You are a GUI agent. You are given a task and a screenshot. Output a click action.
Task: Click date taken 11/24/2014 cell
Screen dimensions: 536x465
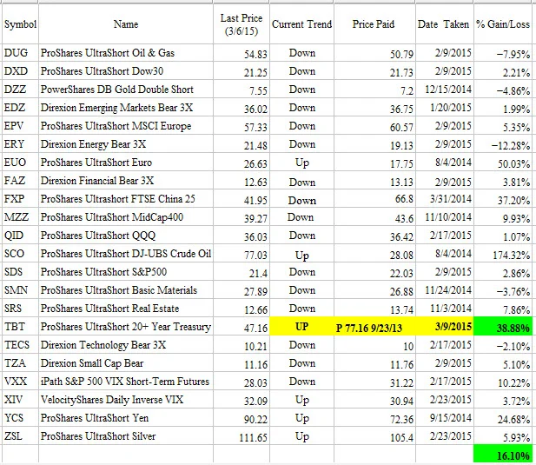[x=445, y=289]
